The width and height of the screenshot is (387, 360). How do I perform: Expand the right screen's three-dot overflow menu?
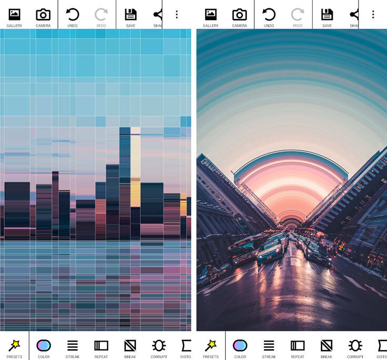tap(373, 15)
